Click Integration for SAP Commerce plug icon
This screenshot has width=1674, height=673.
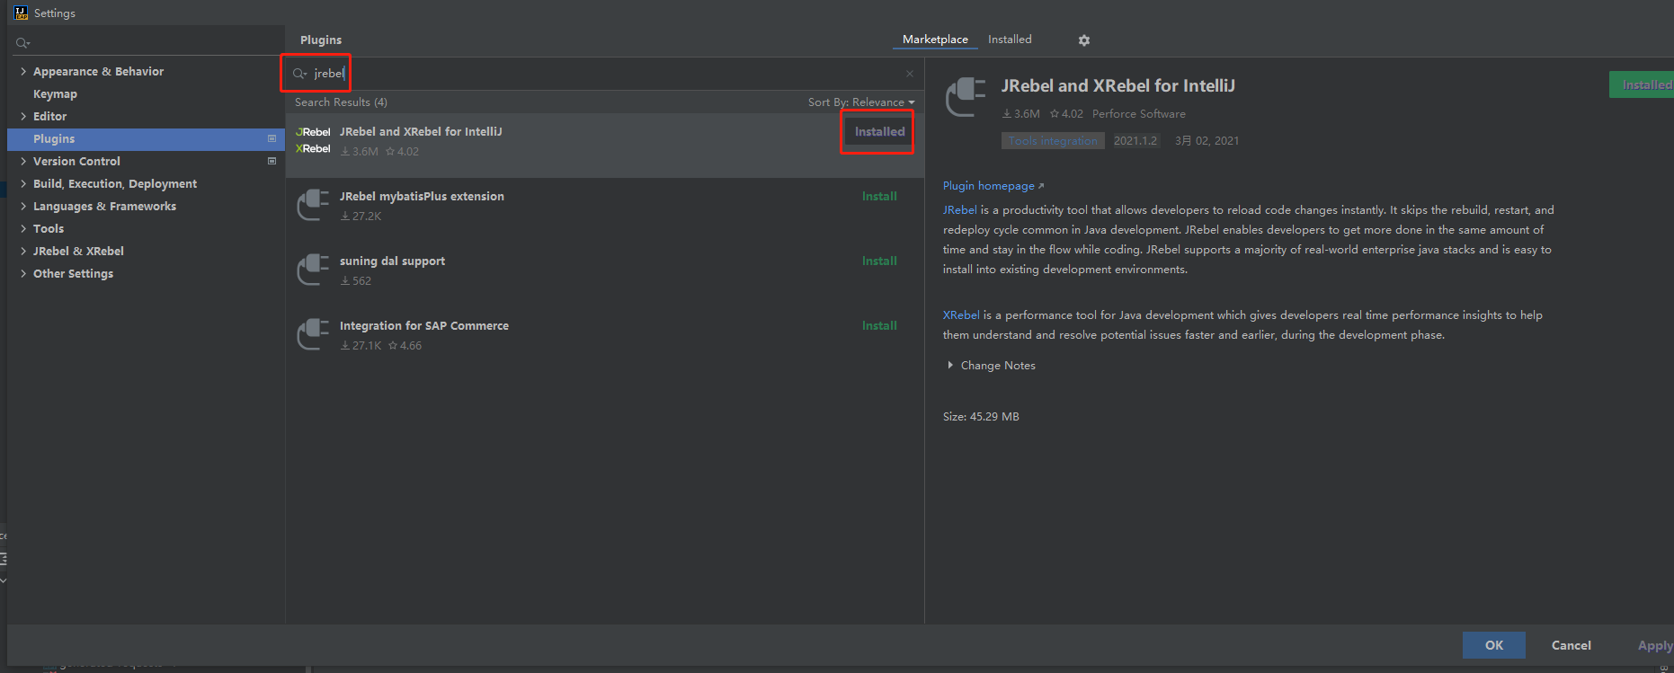pos(313,334)
